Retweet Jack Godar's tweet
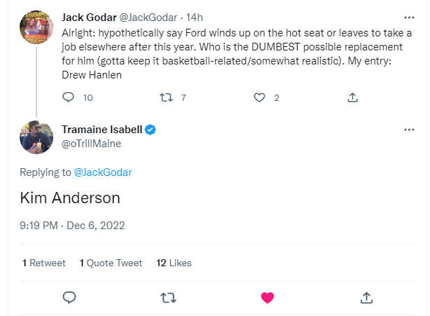Screen dimensions: 430x316 point(166,97)
